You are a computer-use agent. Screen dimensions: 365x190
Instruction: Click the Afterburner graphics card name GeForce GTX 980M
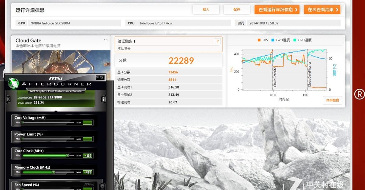click(48, 97)
